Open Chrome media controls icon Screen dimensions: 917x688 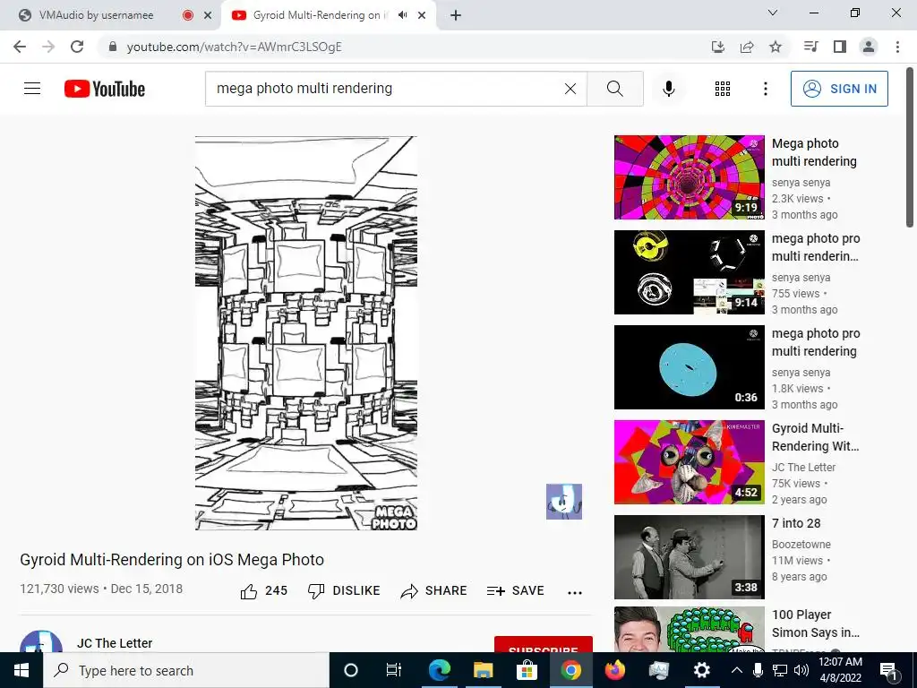(810, 47)
